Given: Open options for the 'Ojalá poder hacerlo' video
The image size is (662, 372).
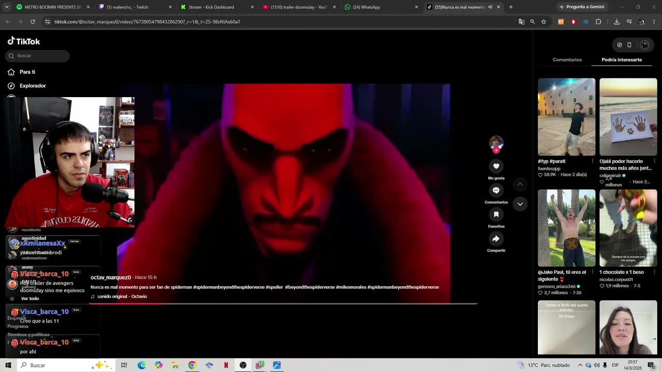Looking at the screenshot, I should pyautogui.click(x=654, y=161).
